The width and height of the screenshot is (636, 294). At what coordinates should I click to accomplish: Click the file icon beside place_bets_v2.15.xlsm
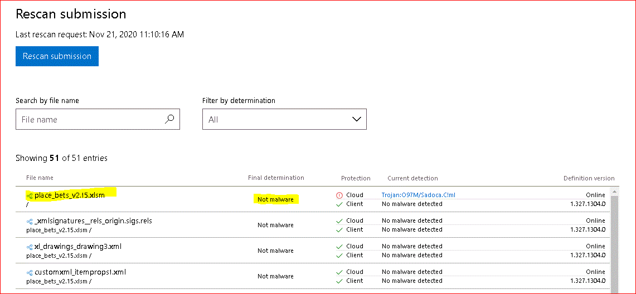pos(30,195)
